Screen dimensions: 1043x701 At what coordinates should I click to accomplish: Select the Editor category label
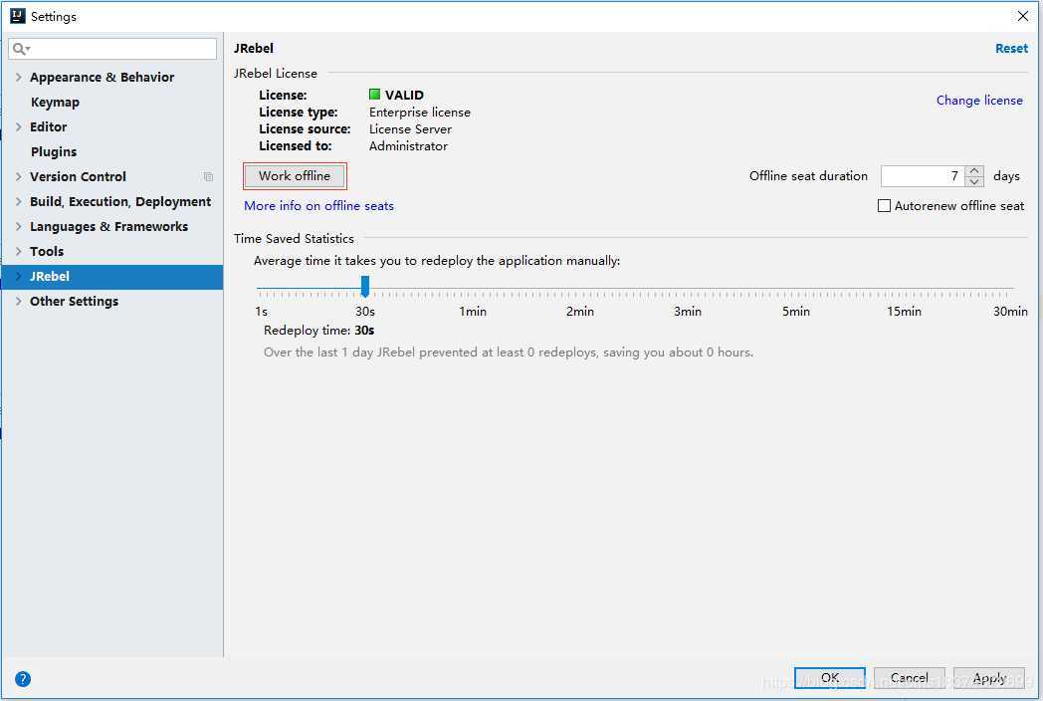pos(48,126)
